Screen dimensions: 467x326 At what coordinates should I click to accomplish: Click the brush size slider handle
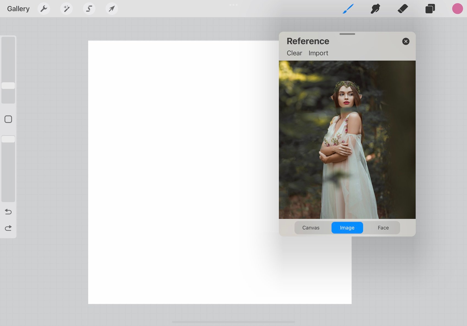click(8, 85)
